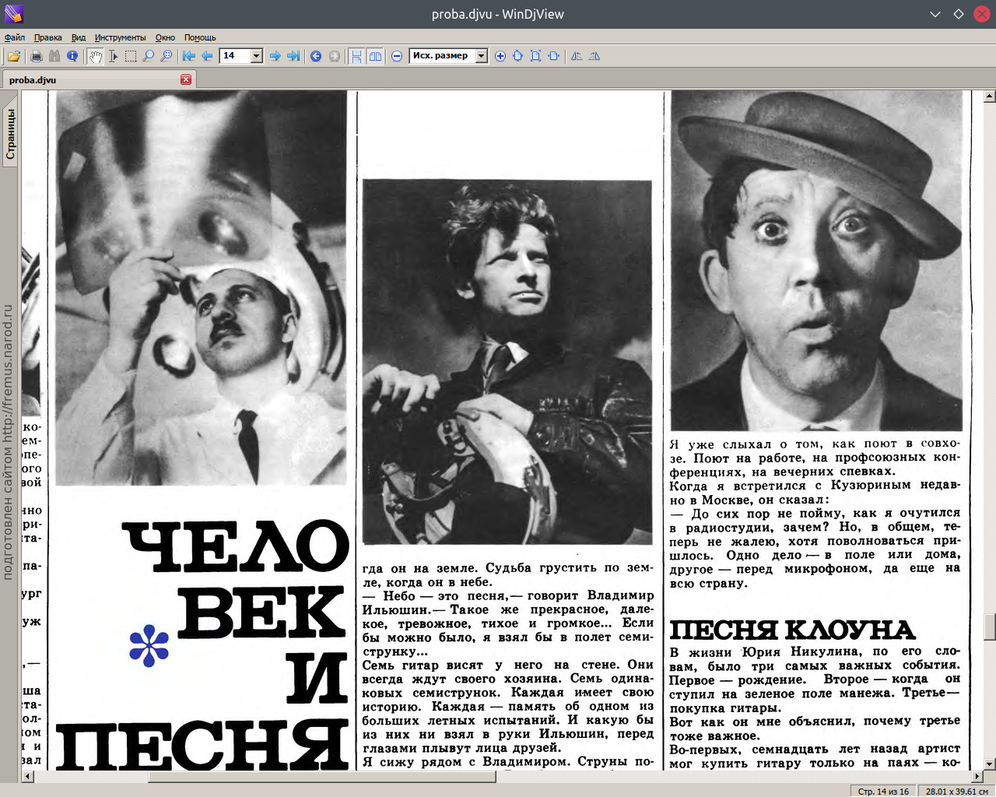Close the proba.djvu tab
Image resolution: width=996 pixels, height=797 pixels.
pos(186,79)
